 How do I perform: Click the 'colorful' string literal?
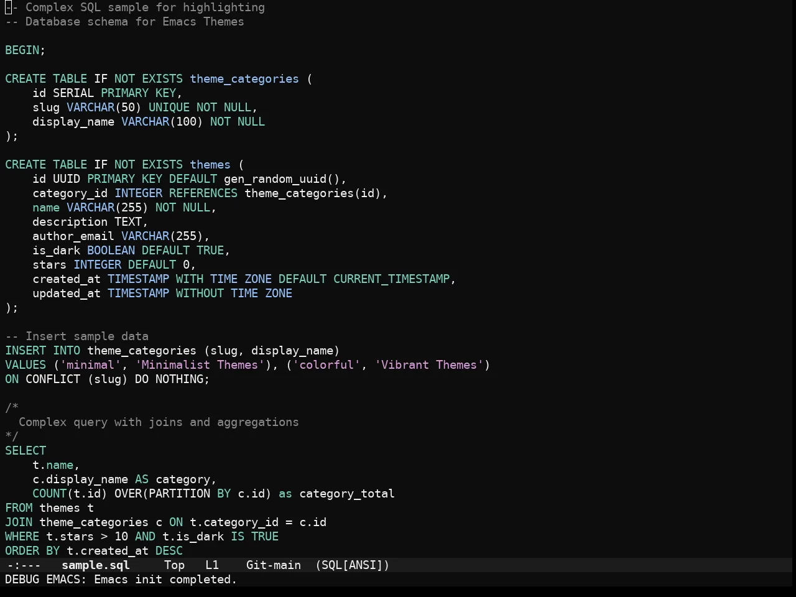(326, 365)
